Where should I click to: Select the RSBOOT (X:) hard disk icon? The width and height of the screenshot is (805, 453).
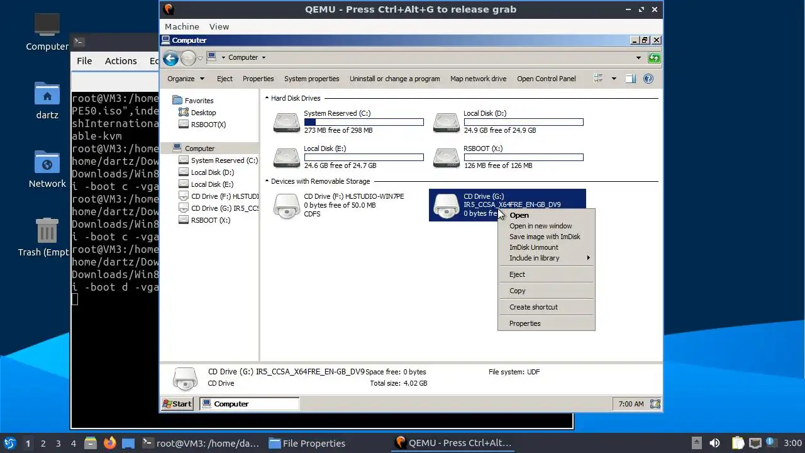pyautogui.click(x=447, y=158)
